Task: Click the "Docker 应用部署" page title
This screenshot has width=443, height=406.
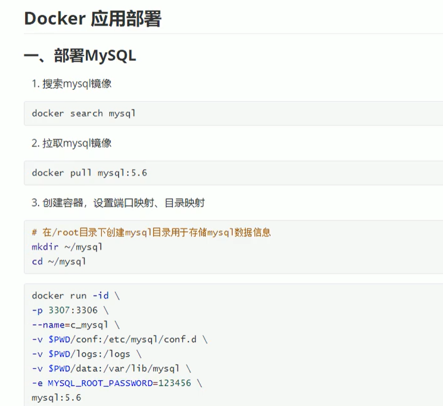Action: (x=93, y=19)
